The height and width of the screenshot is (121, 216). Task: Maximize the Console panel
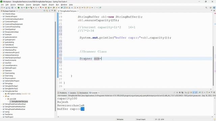[214, 92]
